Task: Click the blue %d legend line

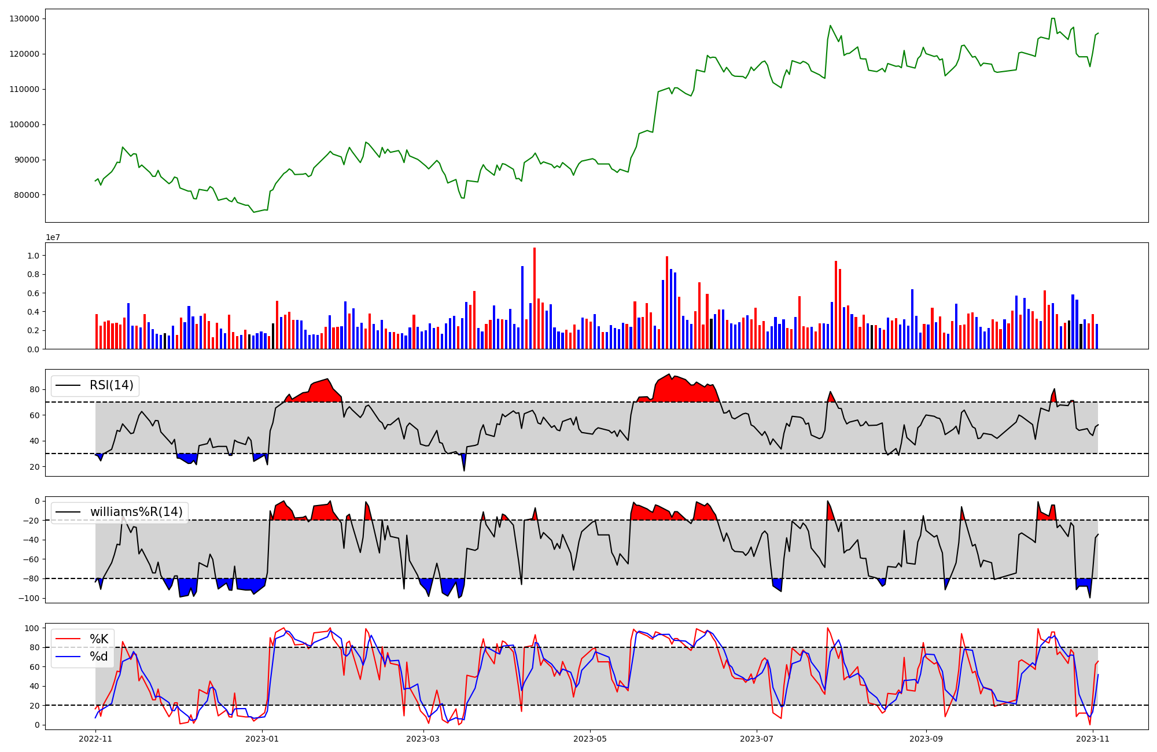Action: [x=67, y=657]
